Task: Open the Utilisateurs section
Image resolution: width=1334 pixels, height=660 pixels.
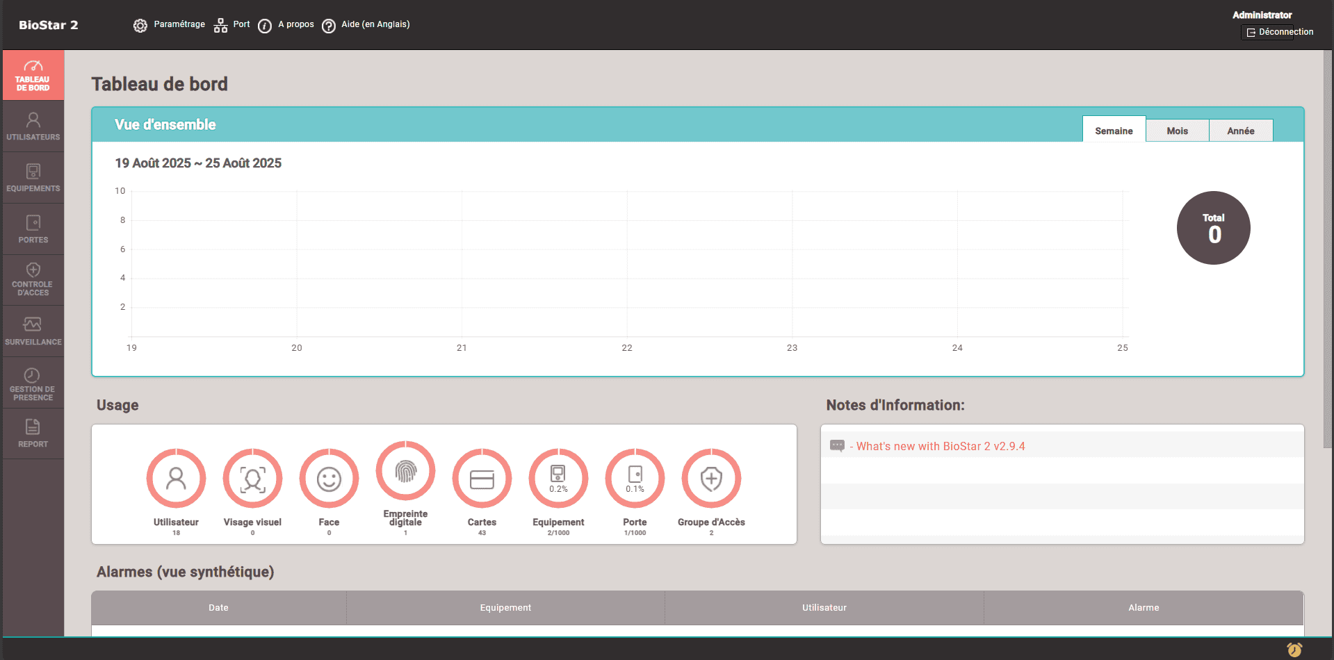Action: pyautogui.click(x=33, y=126)
